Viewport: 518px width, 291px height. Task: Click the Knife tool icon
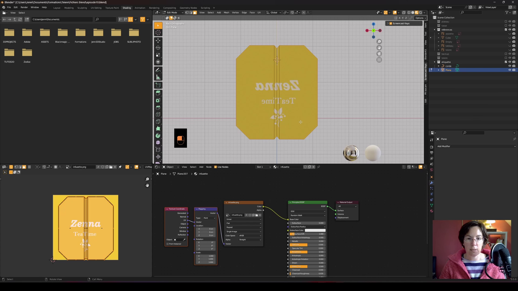pyautogui.click(x=158, y=122)
